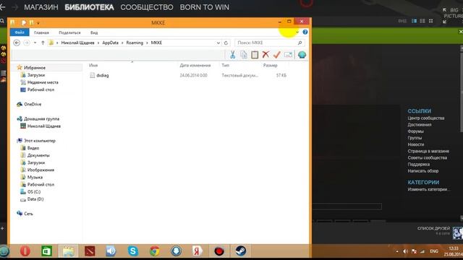Click the Rename toolbar icon

tap(288, 55)
